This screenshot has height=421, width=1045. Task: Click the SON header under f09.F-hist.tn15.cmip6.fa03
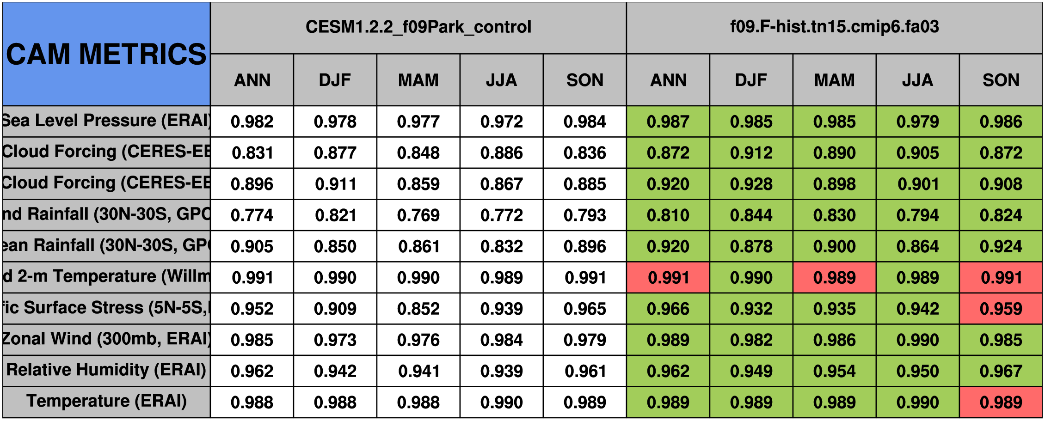coord(1001,80)
